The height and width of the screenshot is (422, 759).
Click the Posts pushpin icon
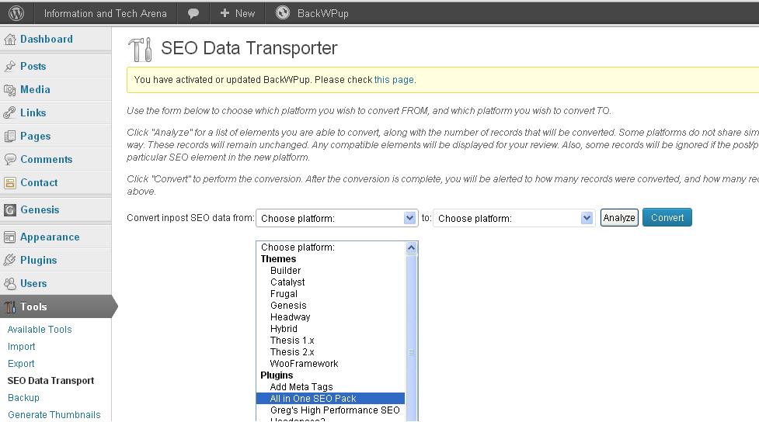coord(10,67)
